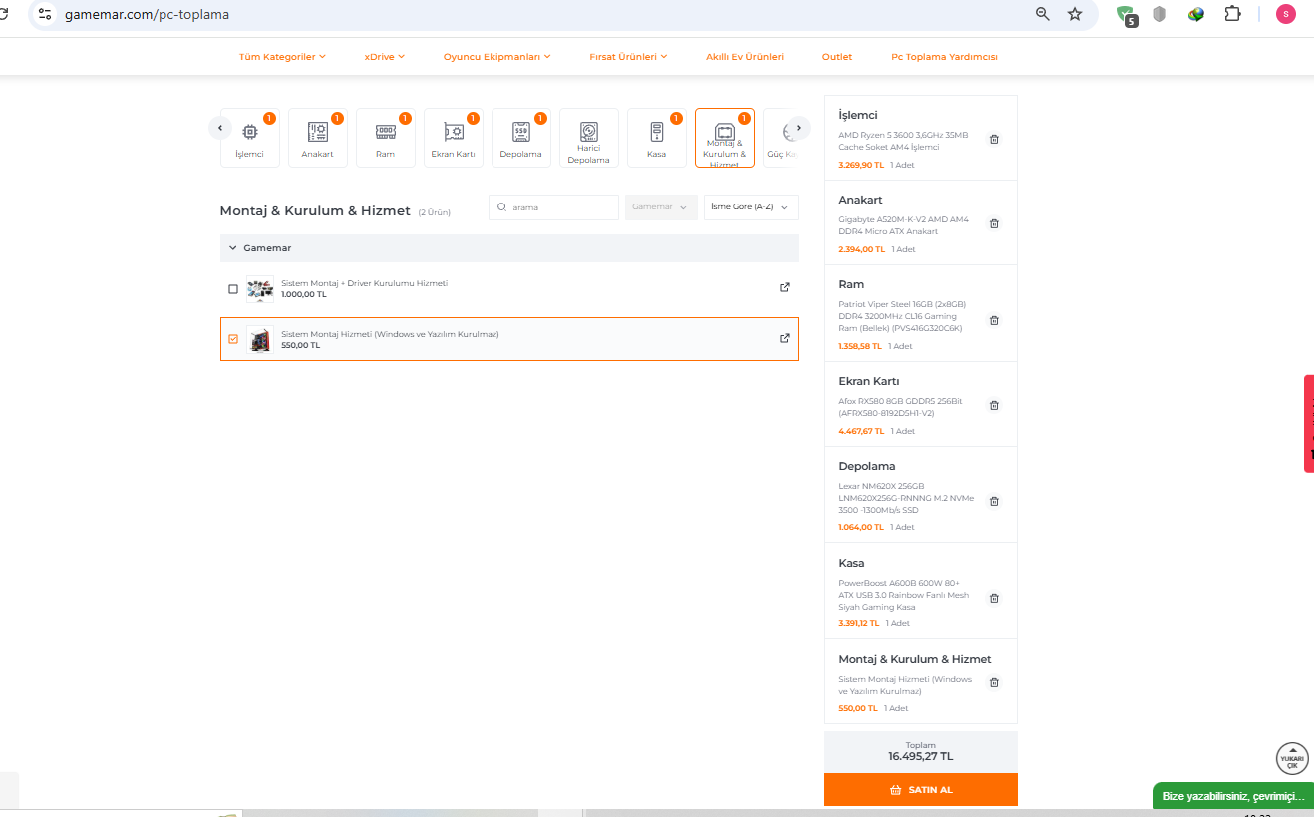This screenshot has height=817, width=1314.
Task: Click the SATIN AL button
Action: pyautogui.click(x=921, y=789)
